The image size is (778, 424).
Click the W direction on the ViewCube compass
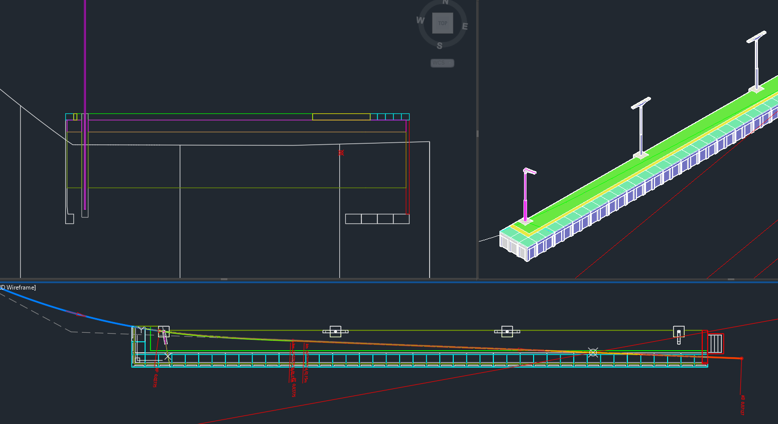pos(420,20)
